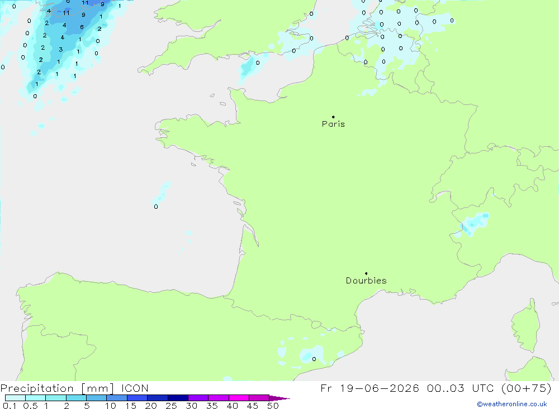Click the '0' value in Bay of Biscay
Image resolution: width=559 pixels, height=409 pixels.
click(156, 206)
